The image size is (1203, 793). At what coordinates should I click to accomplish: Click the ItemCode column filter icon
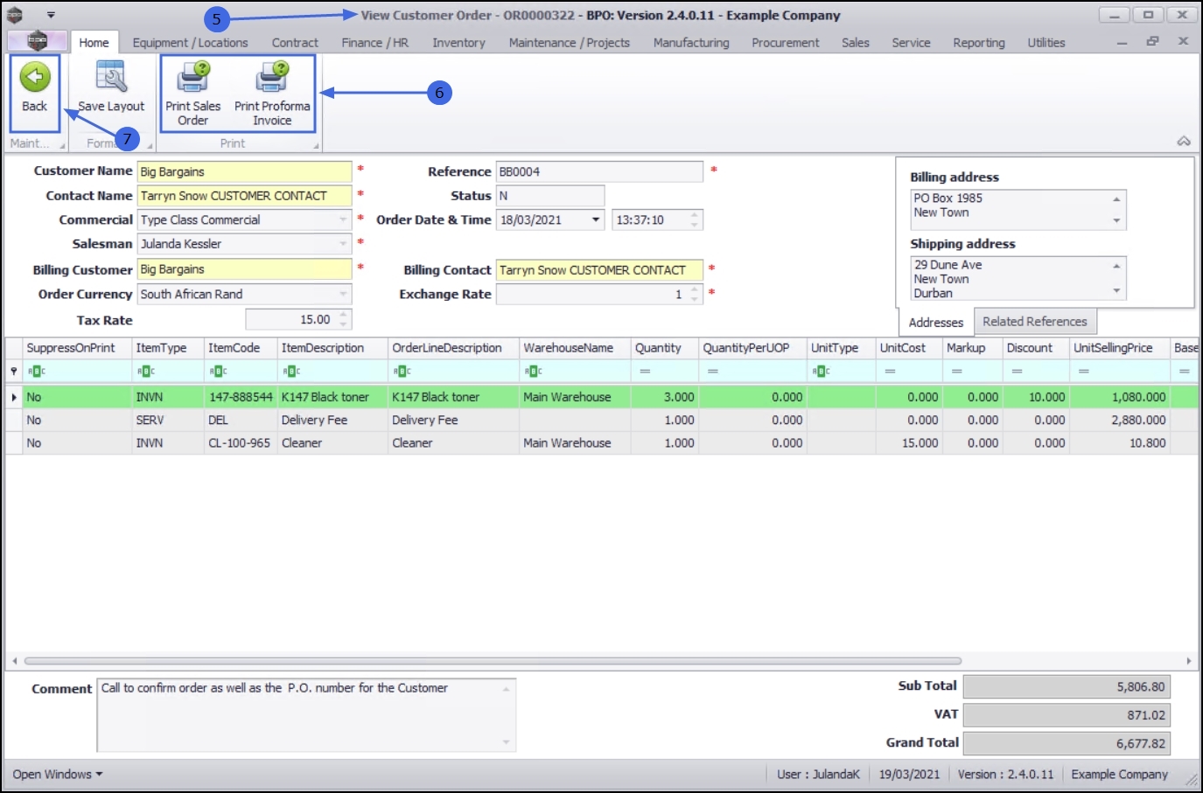pos(219,372)
